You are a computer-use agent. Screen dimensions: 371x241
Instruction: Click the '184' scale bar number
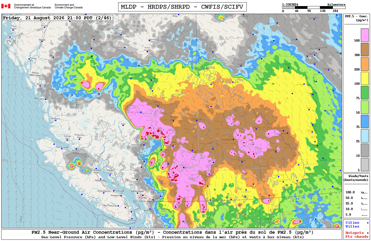[335, 11]
